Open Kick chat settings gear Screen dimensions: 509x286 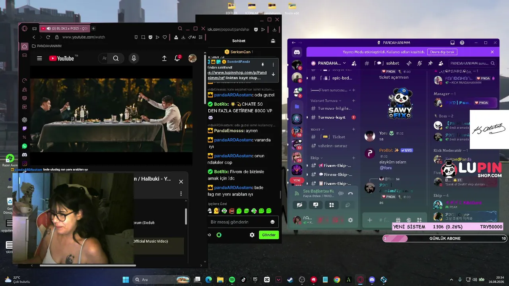(x=252, y=235)
